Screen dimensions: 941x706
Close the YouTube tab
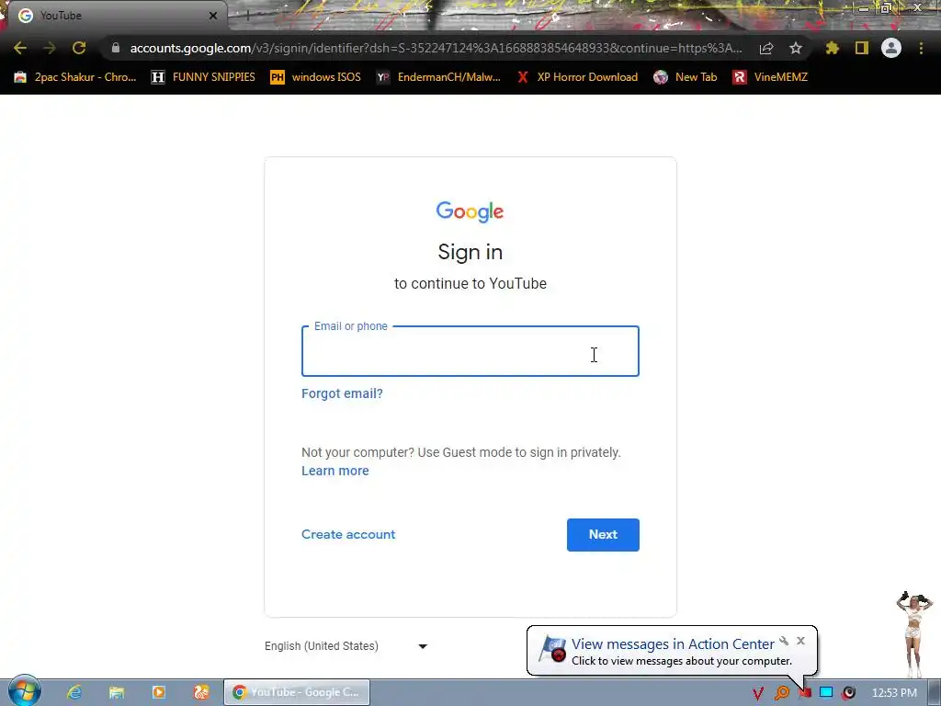(x=213, y=16)
